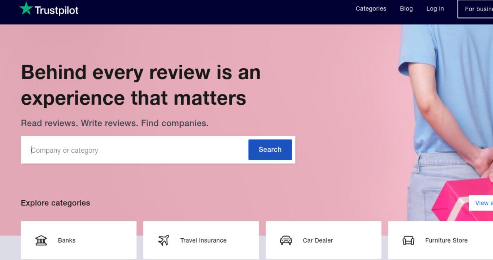Open the Banks category card
Image resolution: width=493 pixels, height=260 pixels.
pyautogui.click(x=79, y=240)
